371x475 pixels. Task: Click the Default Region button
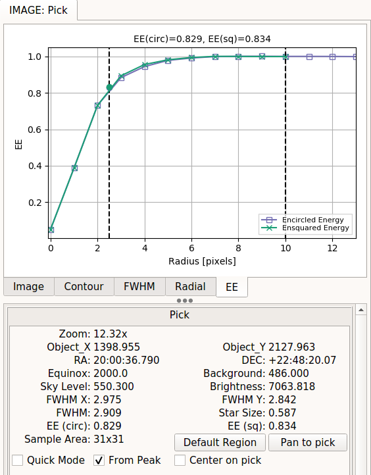click(x=220, y=442)
